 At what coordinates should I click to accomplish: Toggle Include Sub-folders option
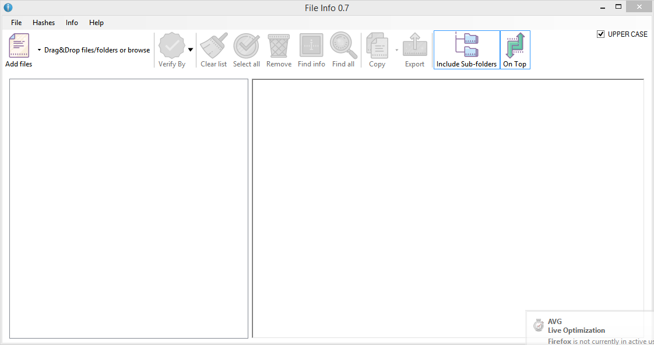[x=467, y=50]
